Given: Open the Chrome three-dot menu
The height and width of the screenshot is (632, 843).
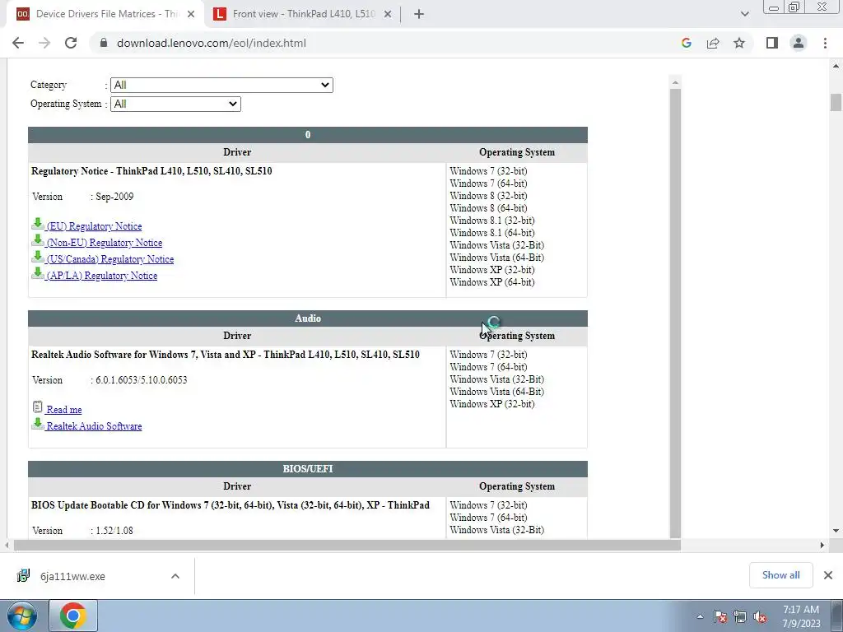Looking at the screenshot, I should (x=825, y=43).
